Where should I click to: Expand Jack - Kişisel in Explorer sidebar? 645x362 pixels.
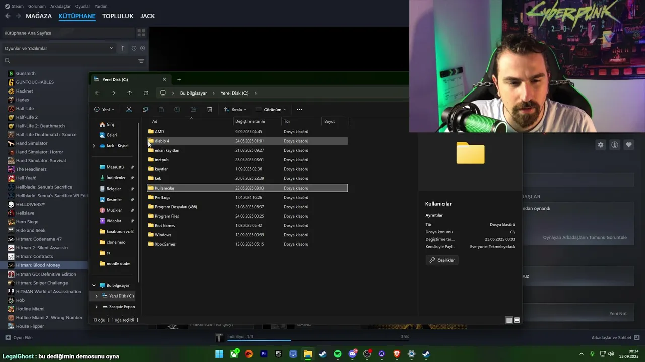pos(94,146)
